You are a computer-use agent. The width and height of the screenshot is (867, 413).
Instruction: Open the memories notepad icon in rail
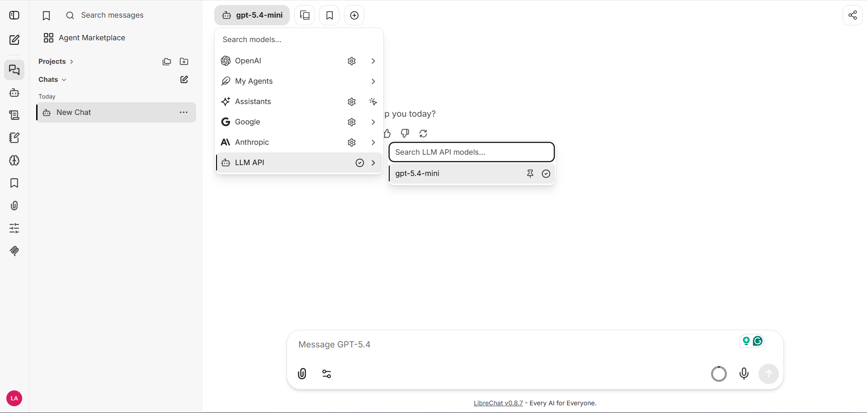[14, 138]
